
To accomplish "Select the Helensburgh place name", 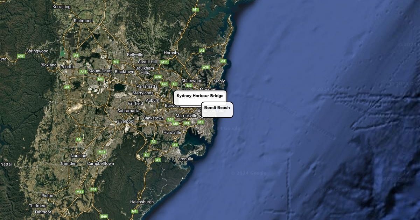I will [142, 202].
